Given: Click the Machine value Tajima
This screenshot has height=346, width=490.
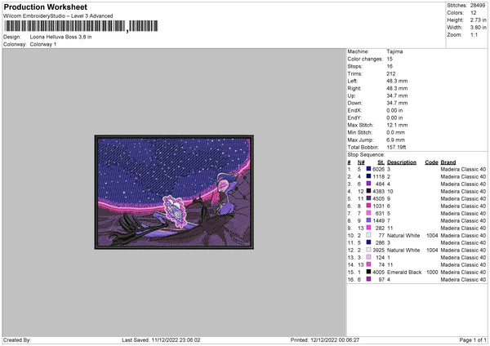Looking at the screenshot, I should point(394,51).
